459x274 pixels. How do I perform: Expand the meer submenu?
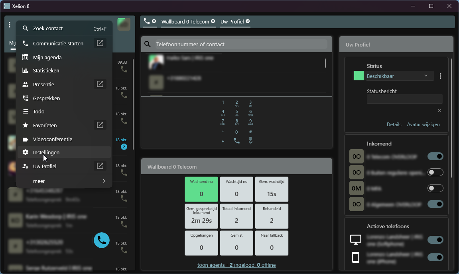[x=64, y=181]
